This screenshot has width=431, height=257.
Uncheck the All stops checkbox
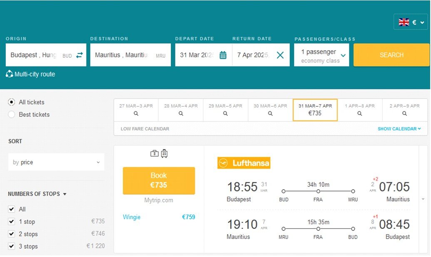tap(12, 209)
